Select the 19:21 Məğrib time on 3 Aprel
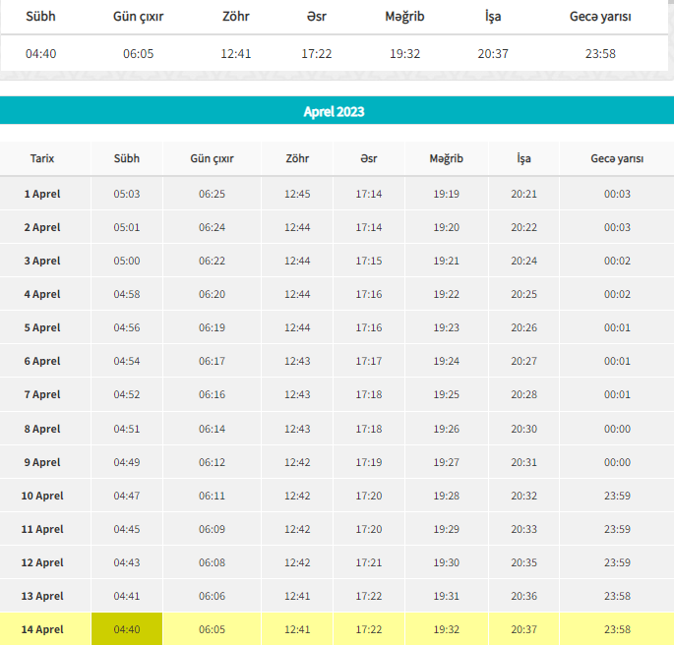This screenshot has width=674, height=645. (447, 261)
